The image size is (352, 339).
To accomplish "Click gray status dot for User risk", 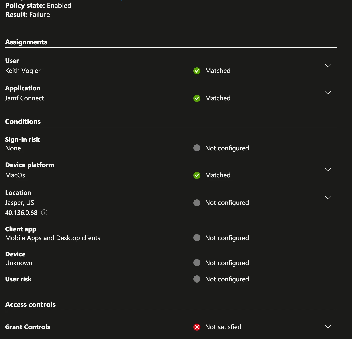I will (197, 279).
